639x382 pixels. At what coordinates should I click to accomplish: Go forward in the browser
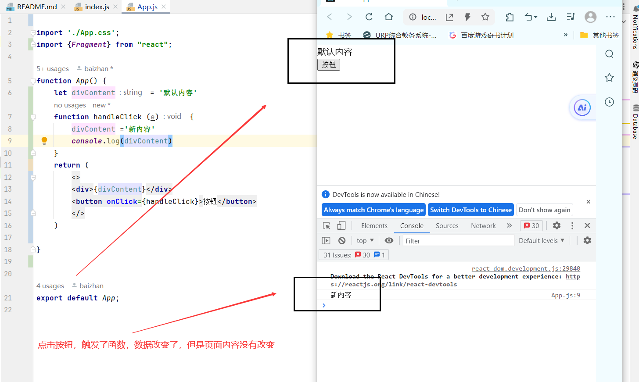[349, 17]
